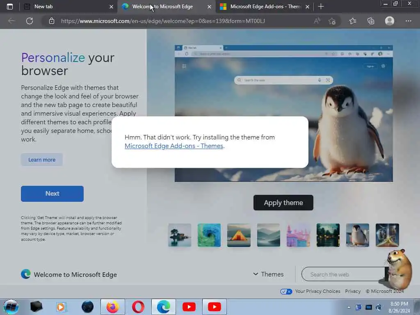420x315 pixels.
Task: Open Microsoft Edge Add-ons - Themes link
Action: click(x=174, y=146)
